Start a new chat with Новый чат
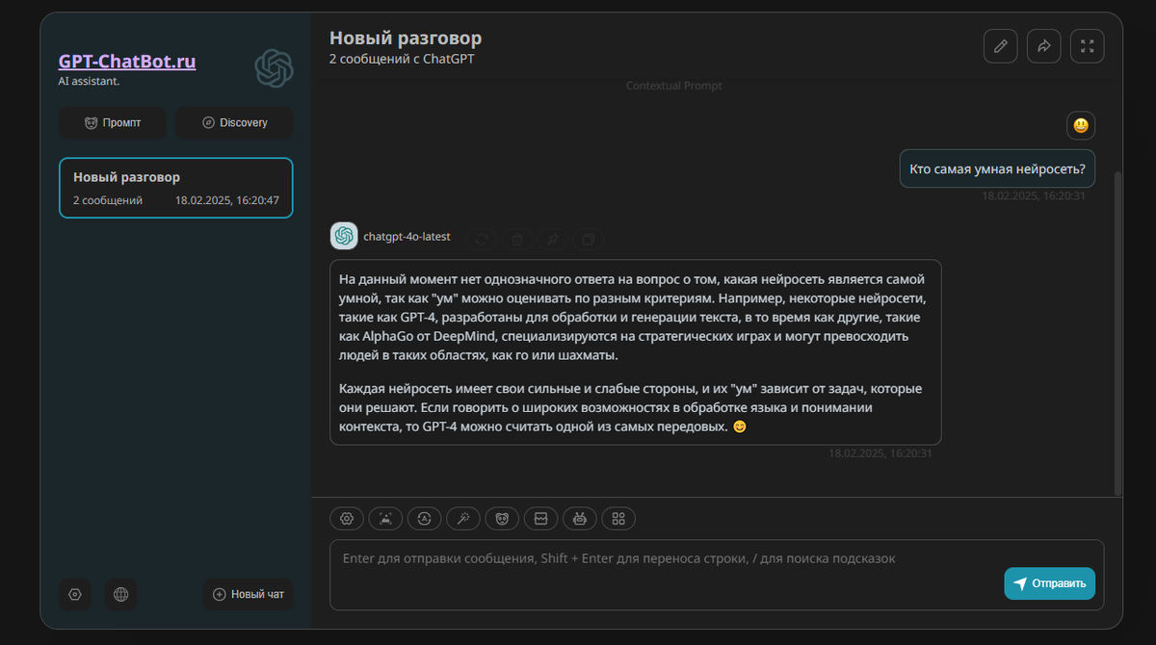The image size is (1156, 645). [249, 594]
